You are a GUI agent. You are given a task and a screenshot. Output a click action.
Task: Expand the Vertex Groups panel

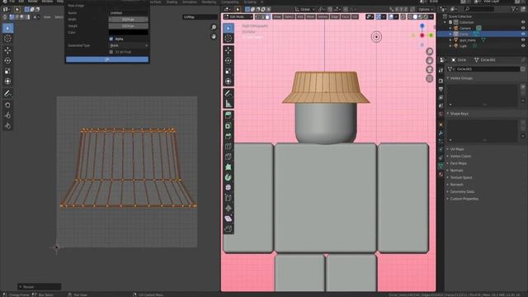point(461,78)
